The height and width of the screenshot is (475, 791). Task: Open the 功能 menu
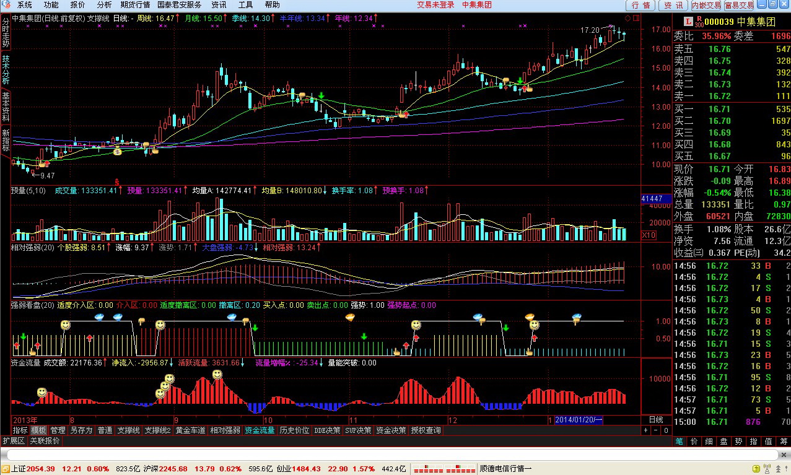click(51, 5)
